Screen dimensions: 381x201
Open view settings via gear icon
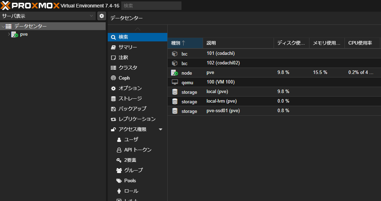click(x=102, y=16)
